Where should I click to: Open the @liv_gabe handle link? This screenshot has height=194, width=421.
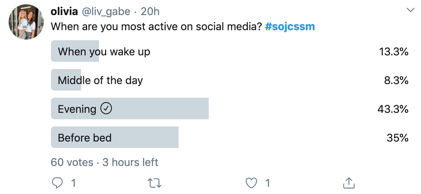coord(106,11)
